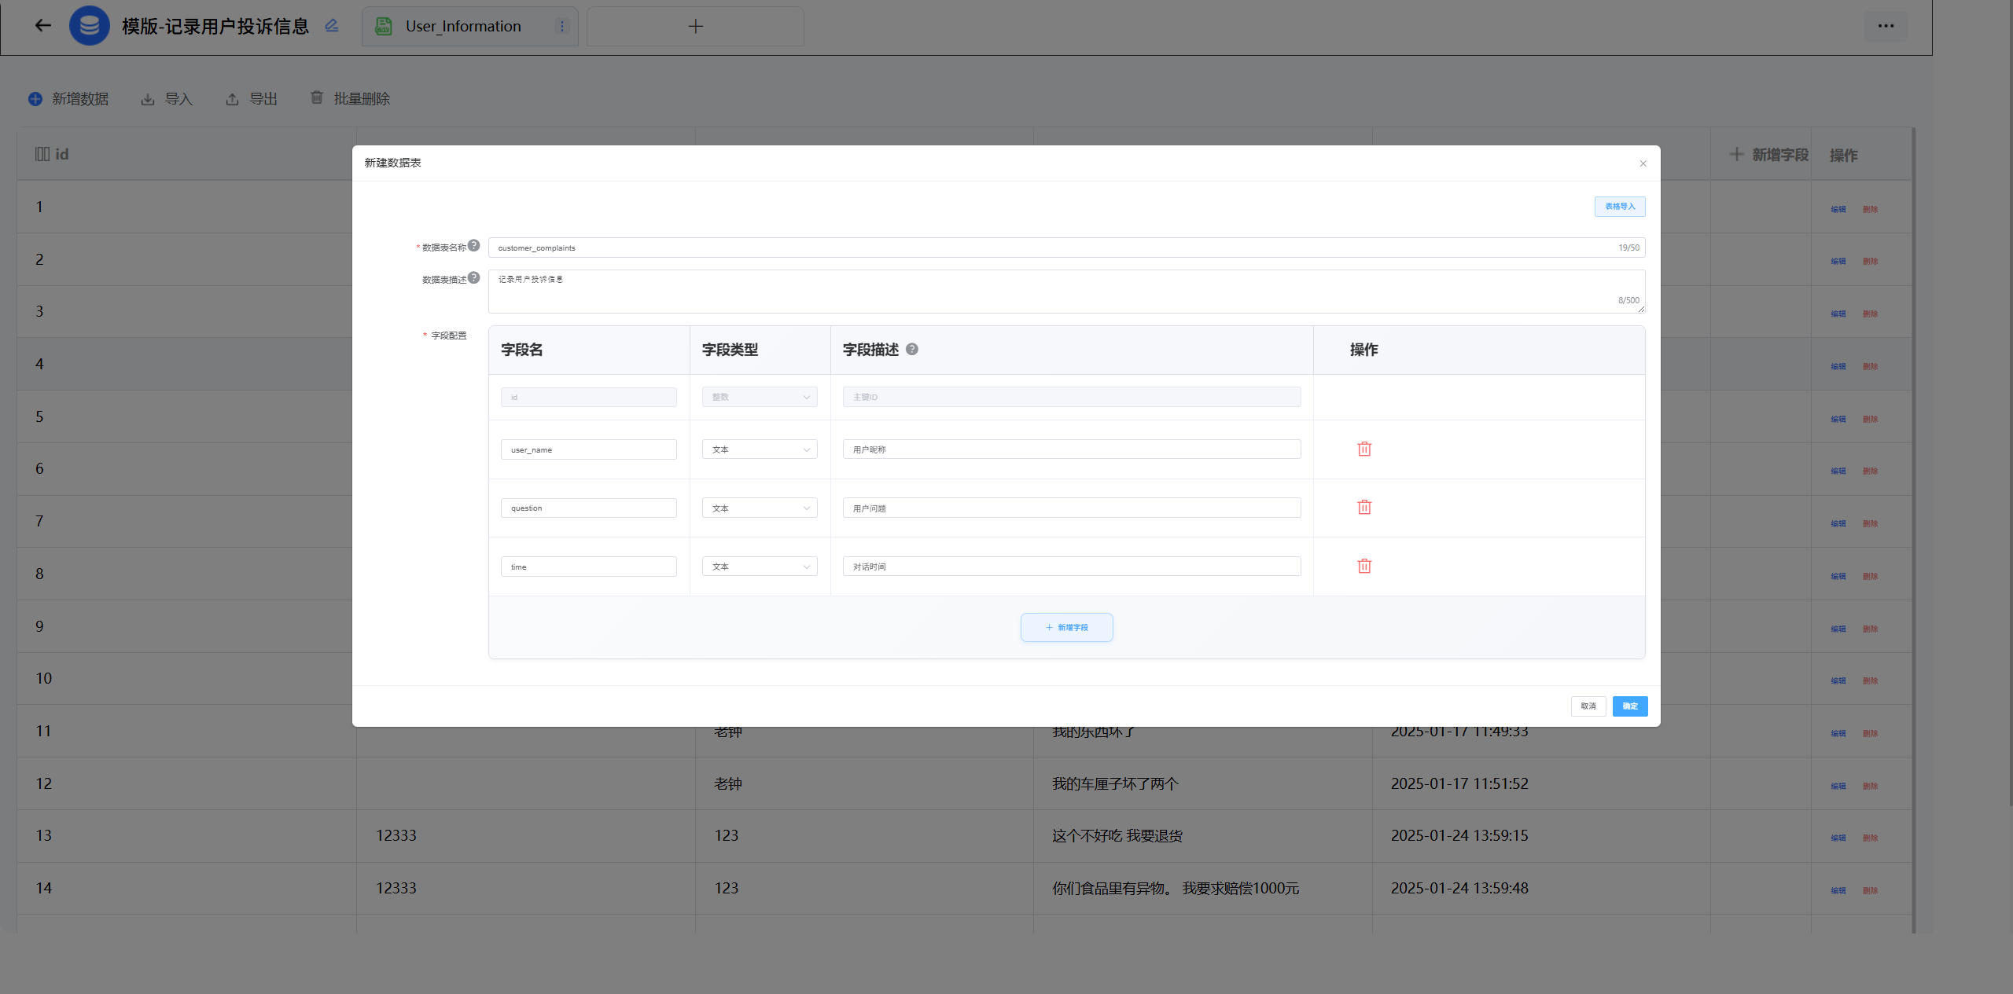Click 用户昵称 field description input

click(x=1071, y=449)
